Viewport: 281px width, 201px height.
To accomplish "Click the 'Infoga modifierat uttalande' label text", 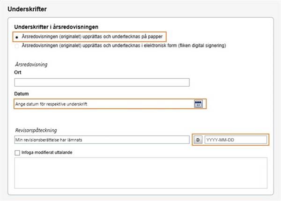I will point(46,152).
